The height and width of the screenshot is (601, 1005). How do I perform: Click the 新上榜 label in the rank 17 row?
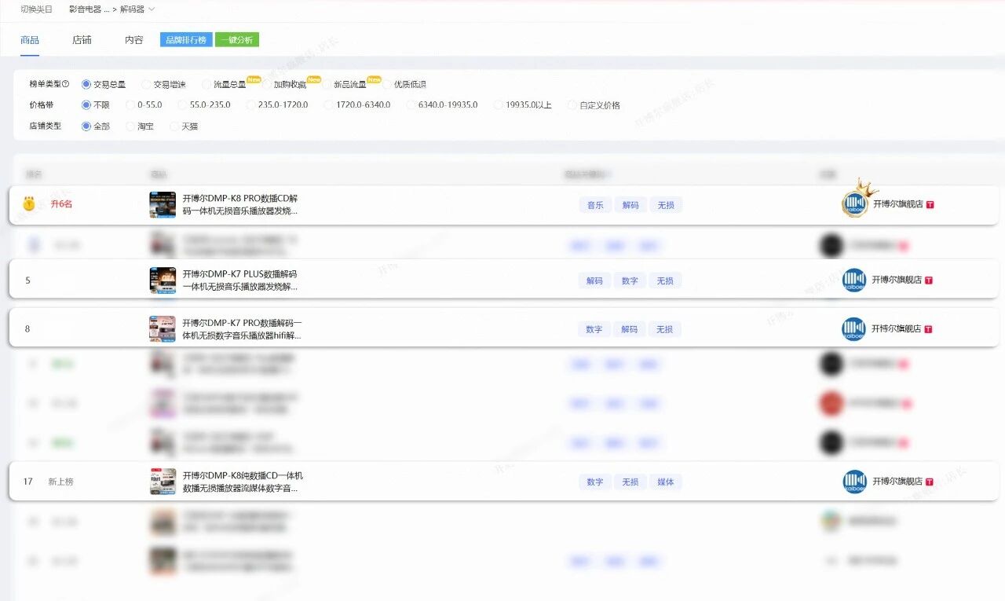60,482
